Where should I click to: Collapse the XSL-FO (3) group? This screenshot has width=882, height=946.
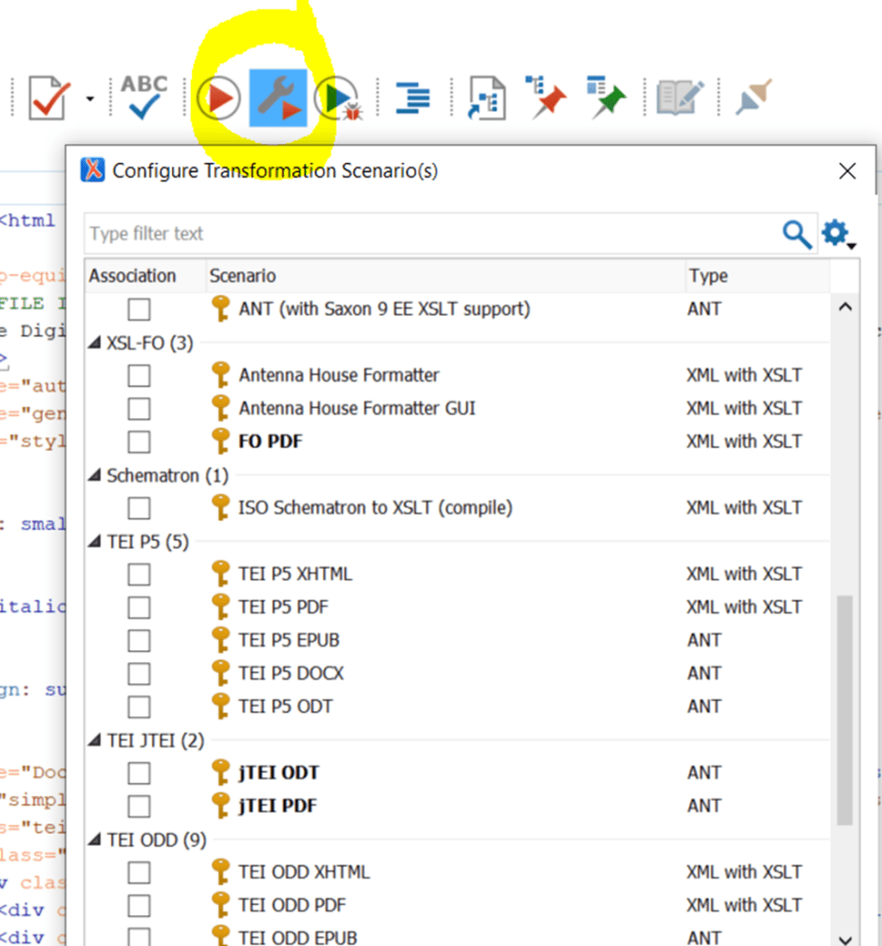tap(95, 343)
